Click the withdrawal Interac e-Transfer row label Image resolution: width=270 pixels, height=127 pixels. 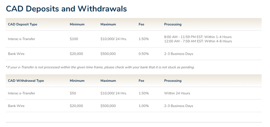pyautogui.click(x=22, y=93)
